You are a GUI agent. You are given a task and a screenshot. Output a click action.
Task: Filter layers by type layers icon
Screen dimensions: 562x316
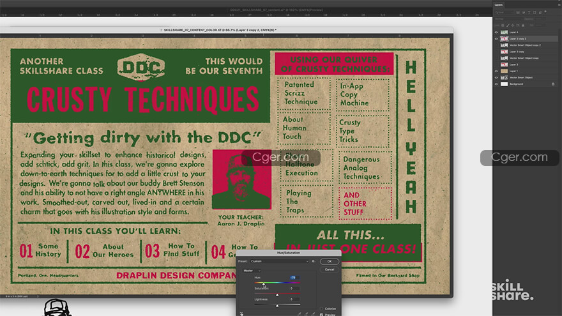point(529,12)
